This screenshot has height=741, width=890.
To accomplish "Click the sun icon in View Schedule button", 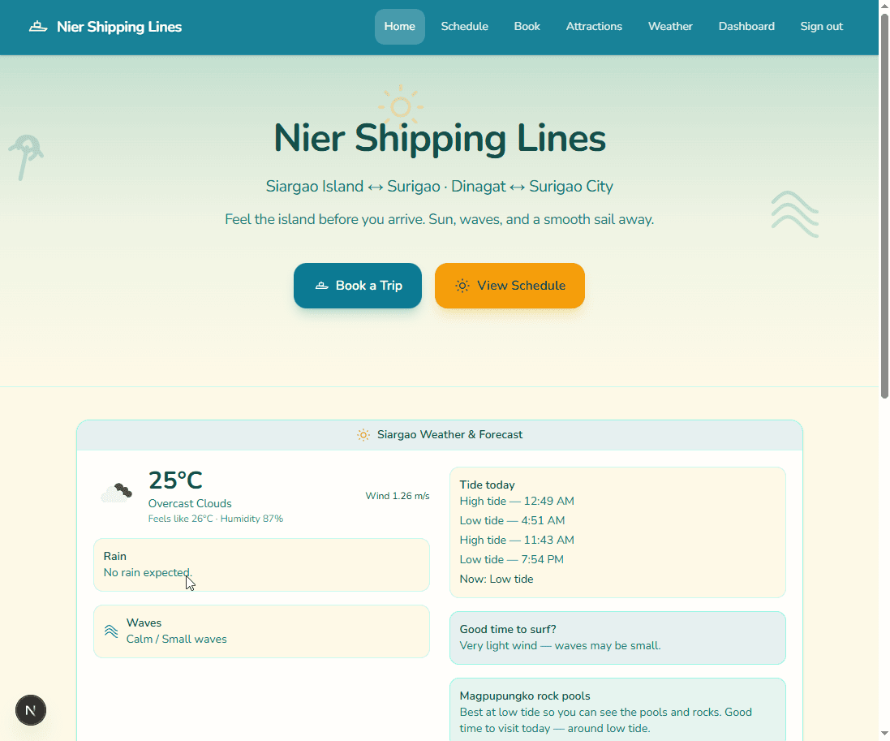I will tap(462, 286).
